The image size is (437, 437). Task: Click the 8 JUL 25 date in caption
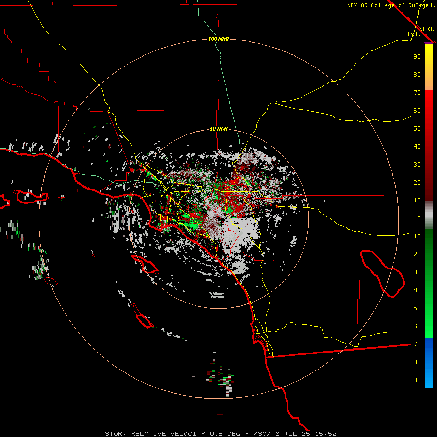click(292, 434)
